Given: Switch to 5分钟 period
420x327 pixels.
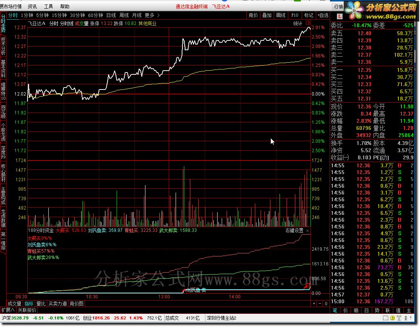Looking at the screenshot, I should [x=42, y=15].
